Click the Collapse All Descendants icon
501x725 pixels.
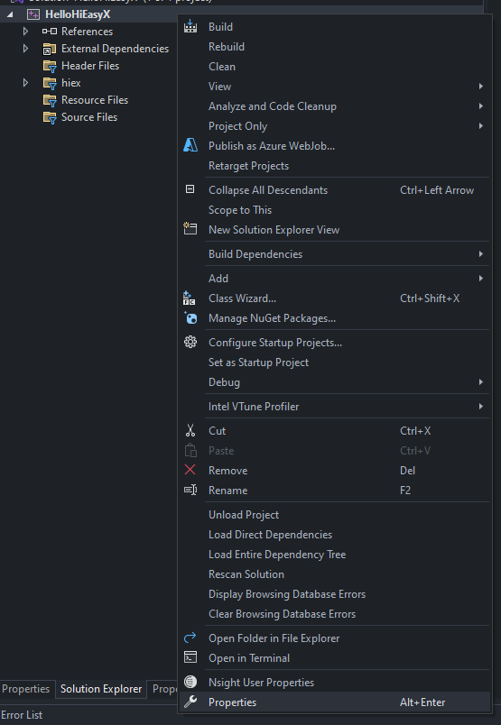pos(190,189)
